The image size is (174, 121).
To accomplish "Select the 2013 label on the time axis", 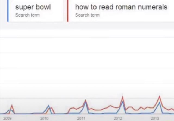I will pos(155,118).
